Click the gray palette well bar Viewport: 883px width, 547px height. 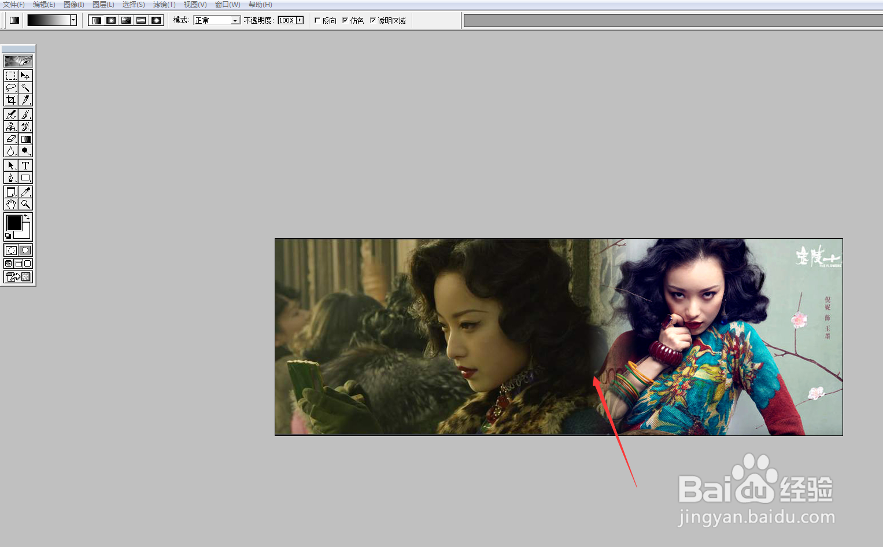[x=673, y=21]
